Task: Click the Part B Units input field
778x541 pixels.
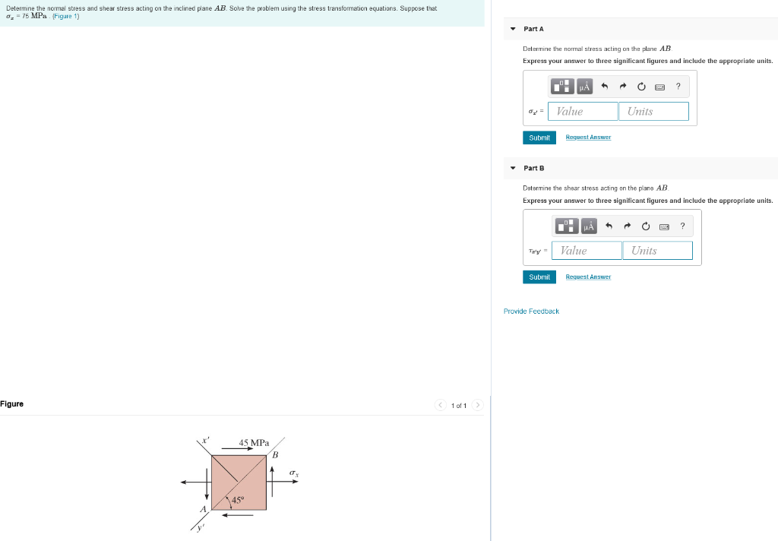Action: tap(658, 251)
